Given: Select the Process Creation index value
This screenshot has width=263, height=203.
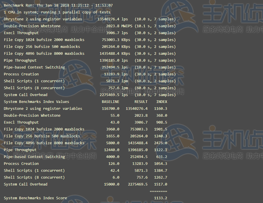Looking at the screenshot, I should 160,163.
